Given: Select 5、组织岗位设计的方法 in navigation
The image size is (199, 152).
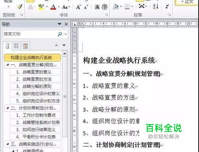Looking at the screenshot, I should click(x=35, y=101).
